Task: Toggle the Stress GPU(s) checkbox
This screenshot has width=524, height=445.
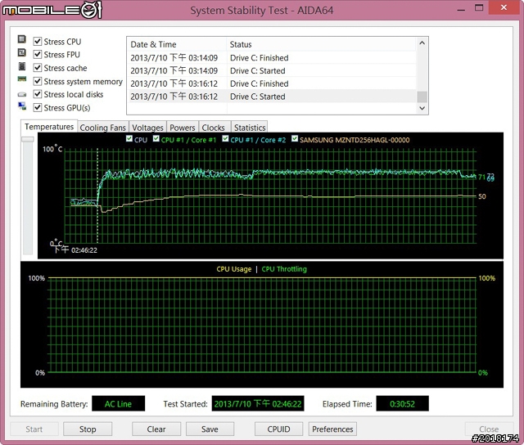Action: (38, 107)
